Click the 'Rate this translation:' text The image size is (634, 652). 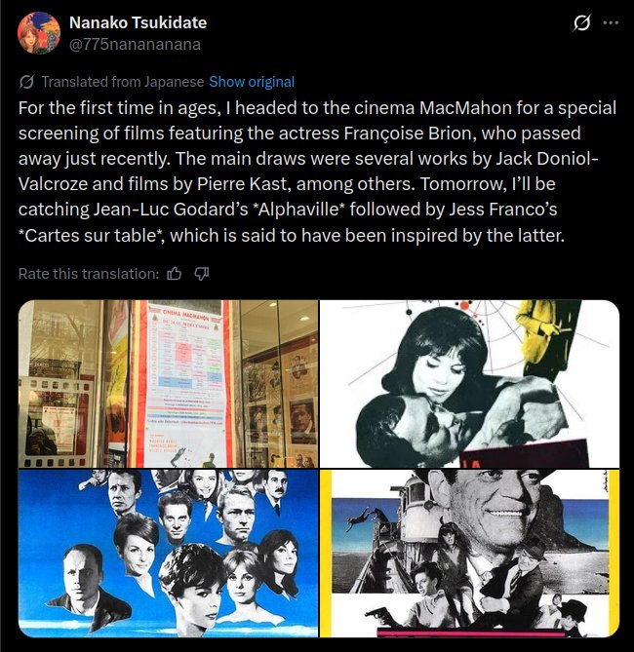point(89,274)
